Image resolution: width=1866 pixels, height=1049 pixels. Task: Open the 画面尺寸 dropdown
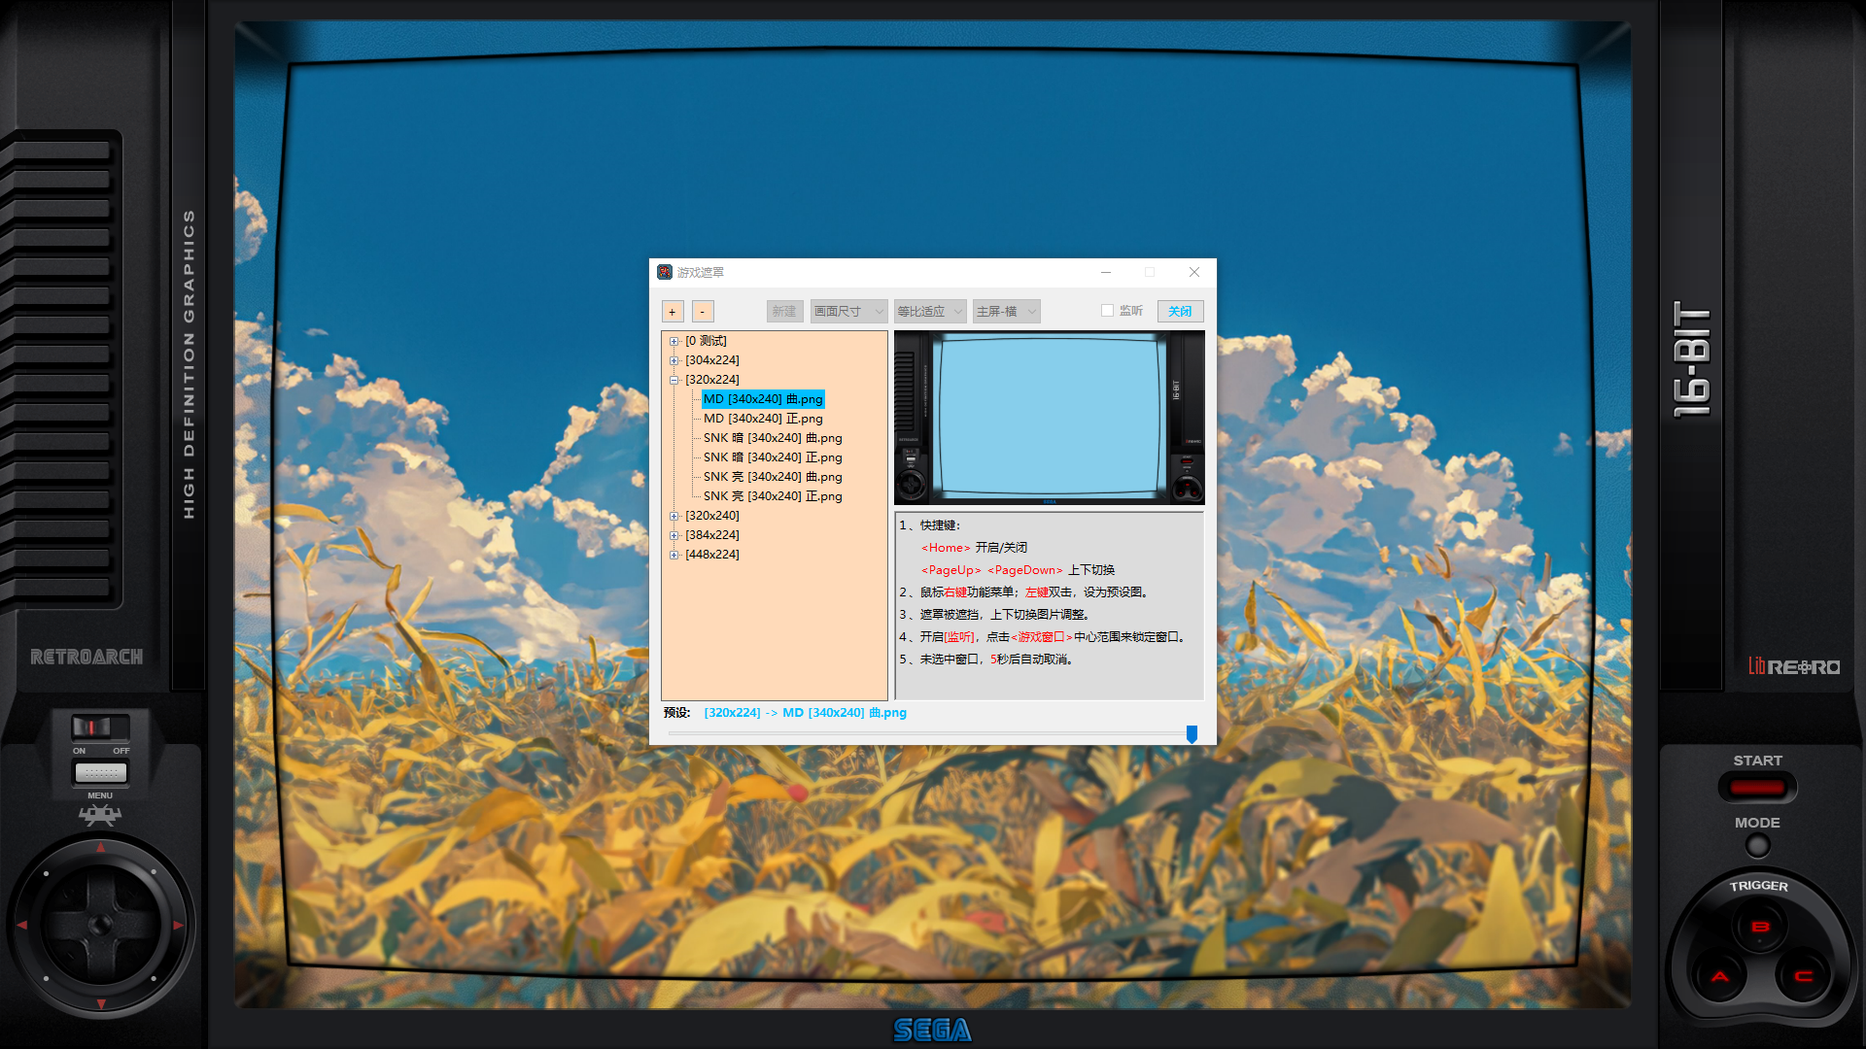click(x=848, y=312)
